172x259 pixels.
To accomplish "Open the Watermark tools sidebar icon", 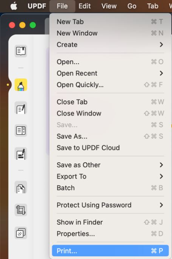I will (21, 233).
